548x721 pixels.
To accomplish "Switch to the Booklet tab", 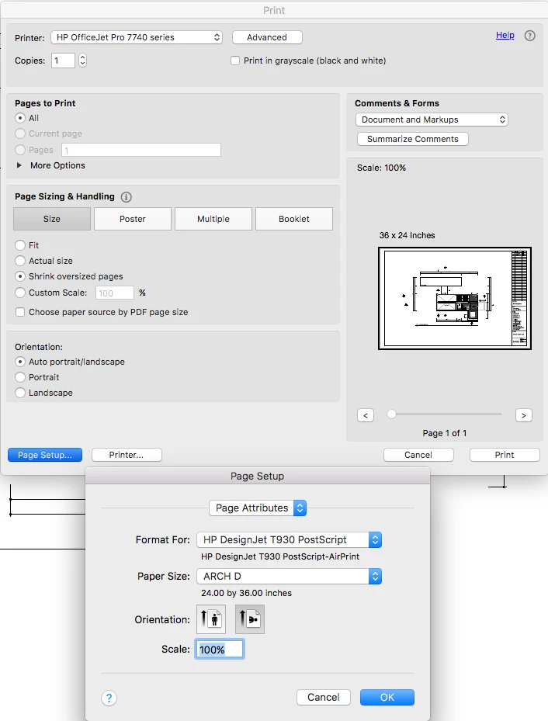I will pos(294,219).
